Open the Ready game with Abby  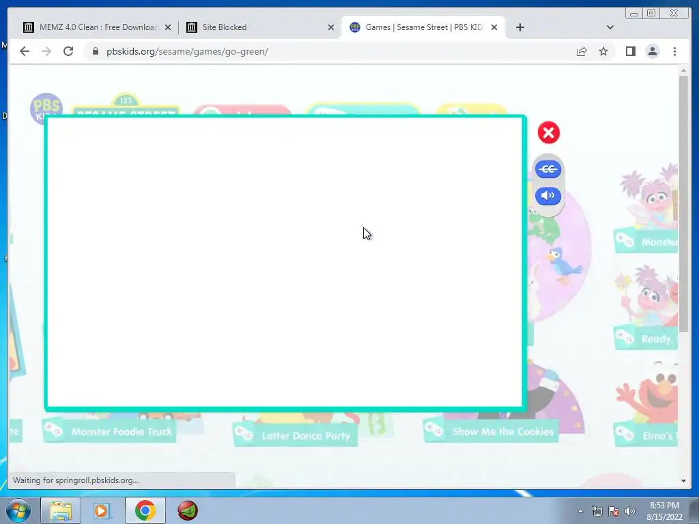coord(646,339)
